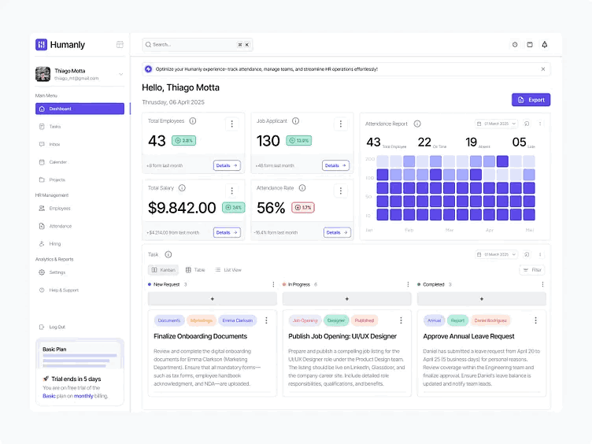Open three-dot menu on Finalize Onboarding Documents card
The image size is (592, 444).
[267, 320]
